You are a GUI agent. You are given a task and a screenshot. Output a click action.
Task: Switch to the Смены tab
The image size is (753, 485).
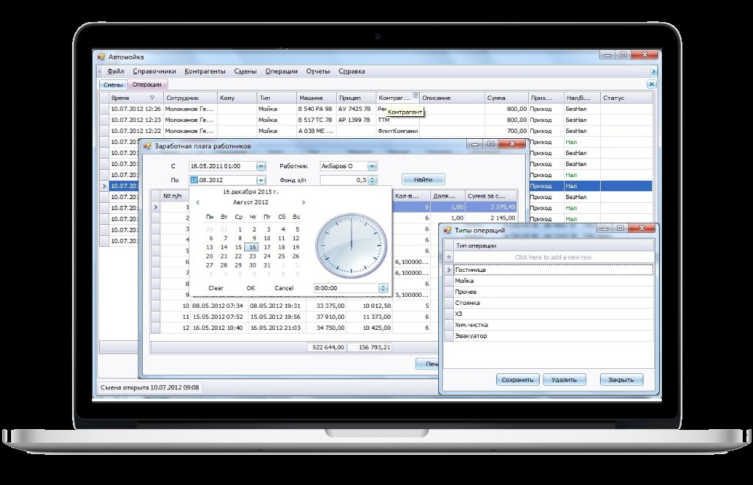click(113, 85)
